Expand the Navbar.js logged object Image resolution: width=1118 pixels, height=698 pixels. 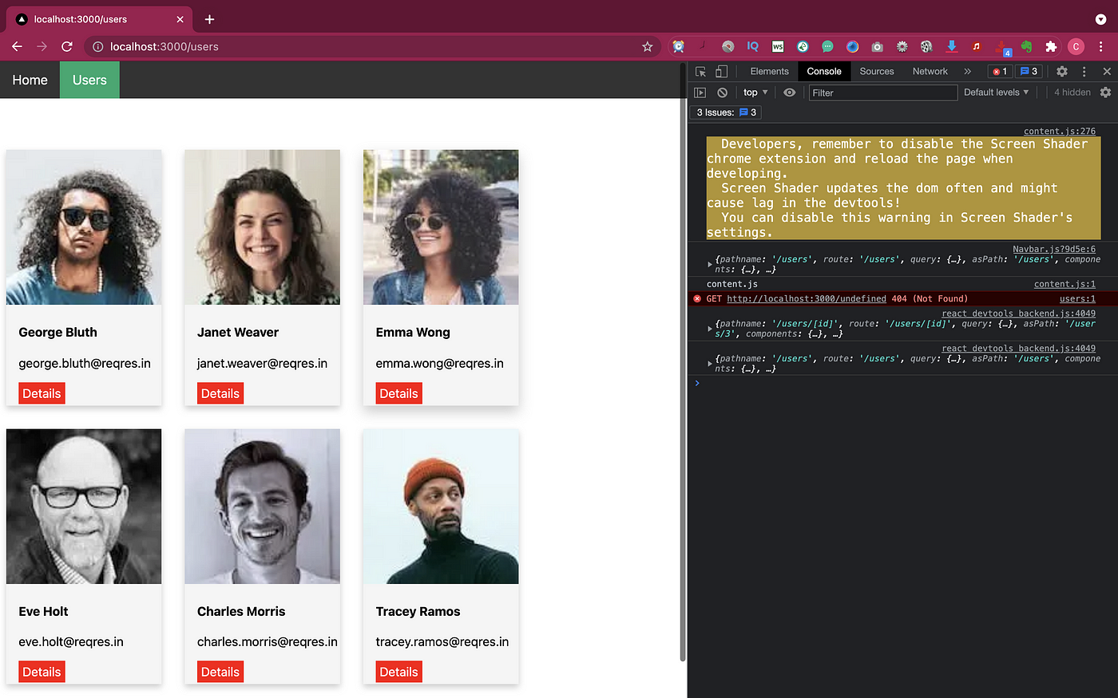click(709, 264)
